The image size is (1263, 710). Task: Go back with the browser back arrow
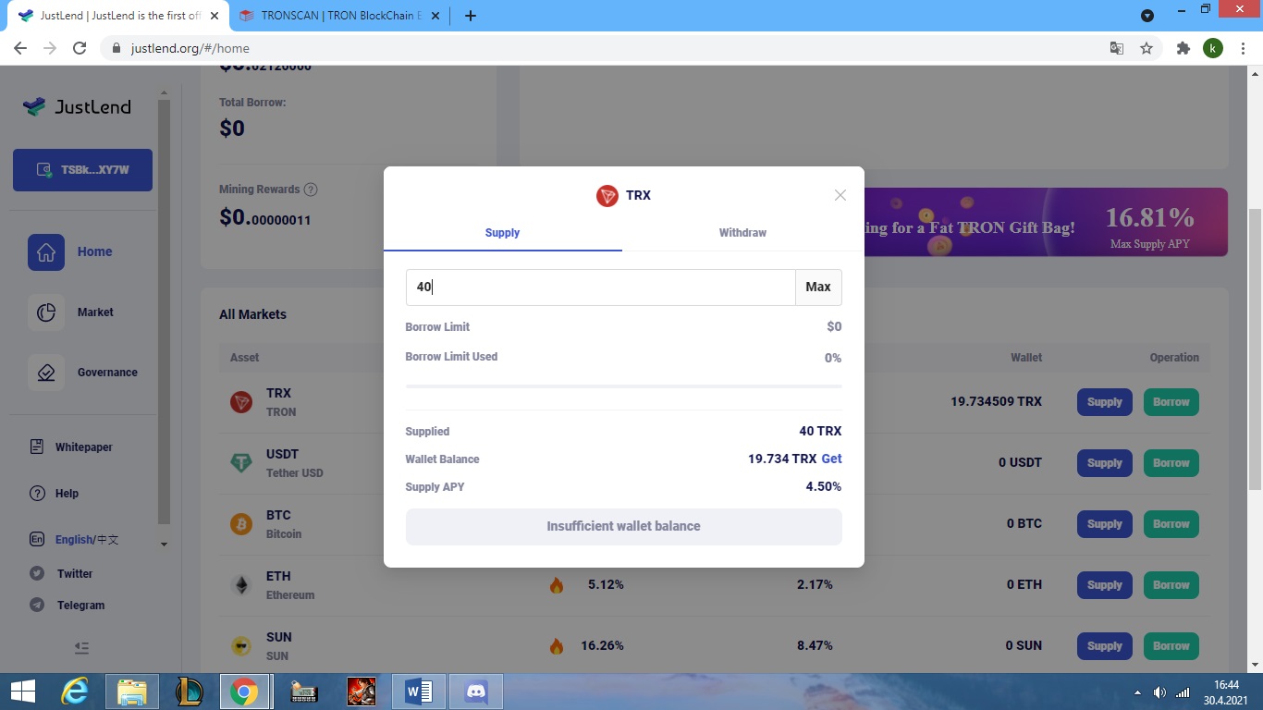pyautogui.click(x=20, y=48)
